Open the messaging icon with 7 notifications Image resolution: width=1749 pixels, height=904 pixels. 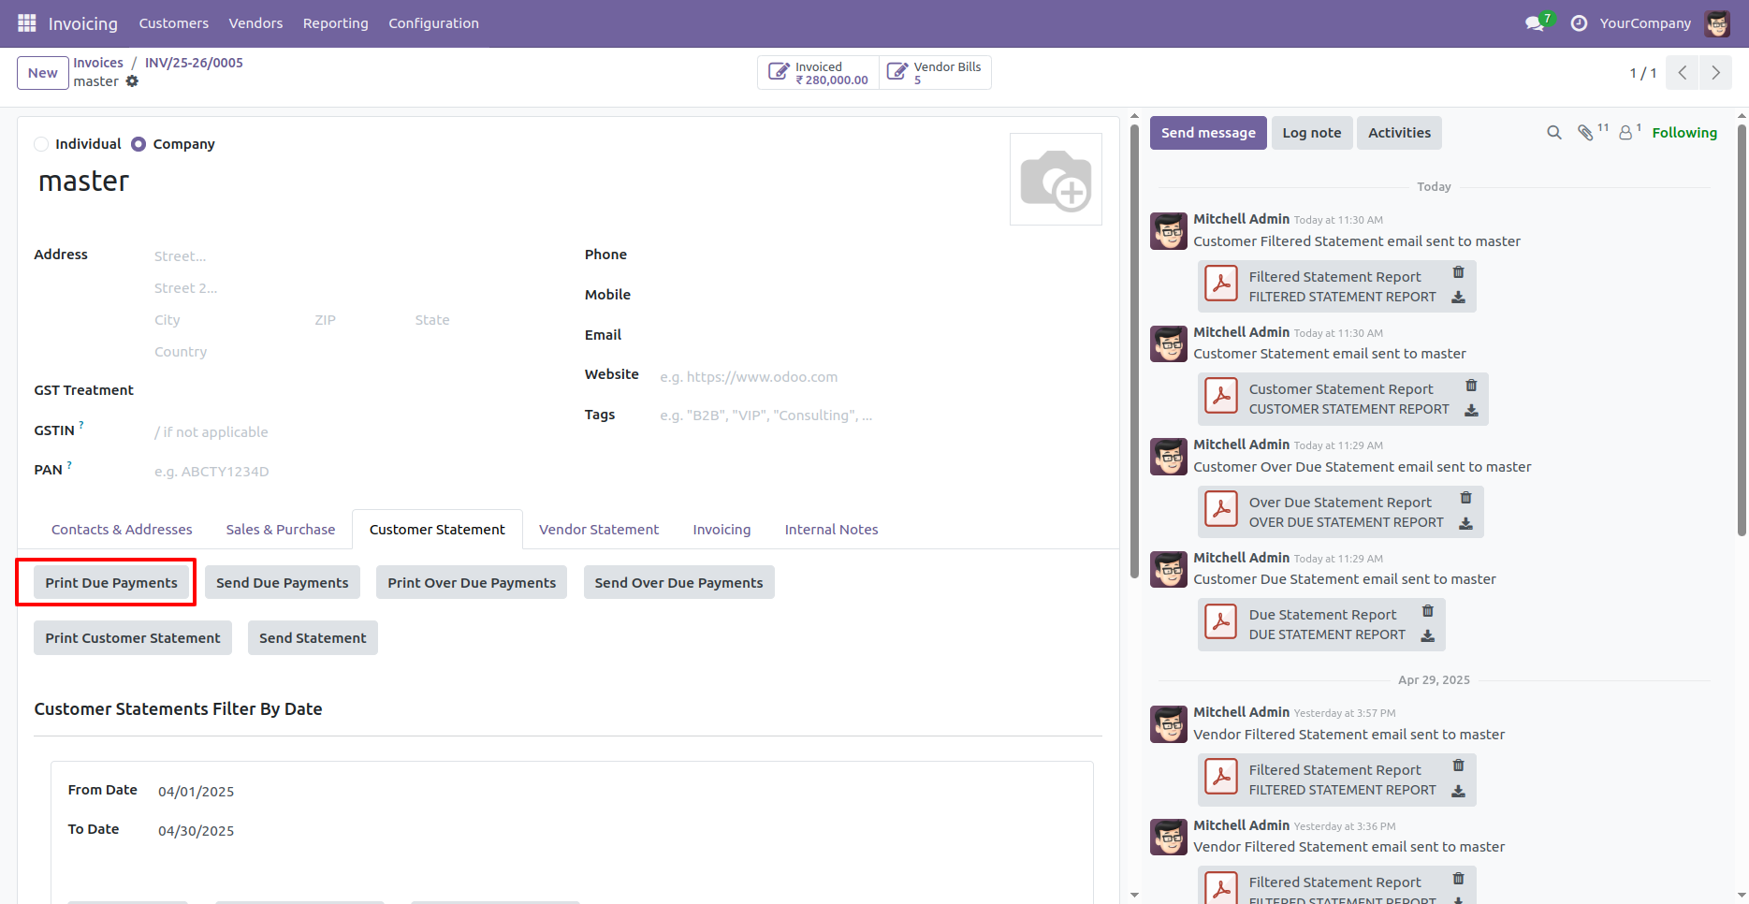pos(1533,22)
